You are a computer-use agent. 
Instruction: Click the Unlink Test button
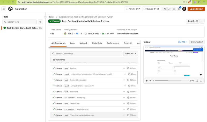(x=197, y=42)
